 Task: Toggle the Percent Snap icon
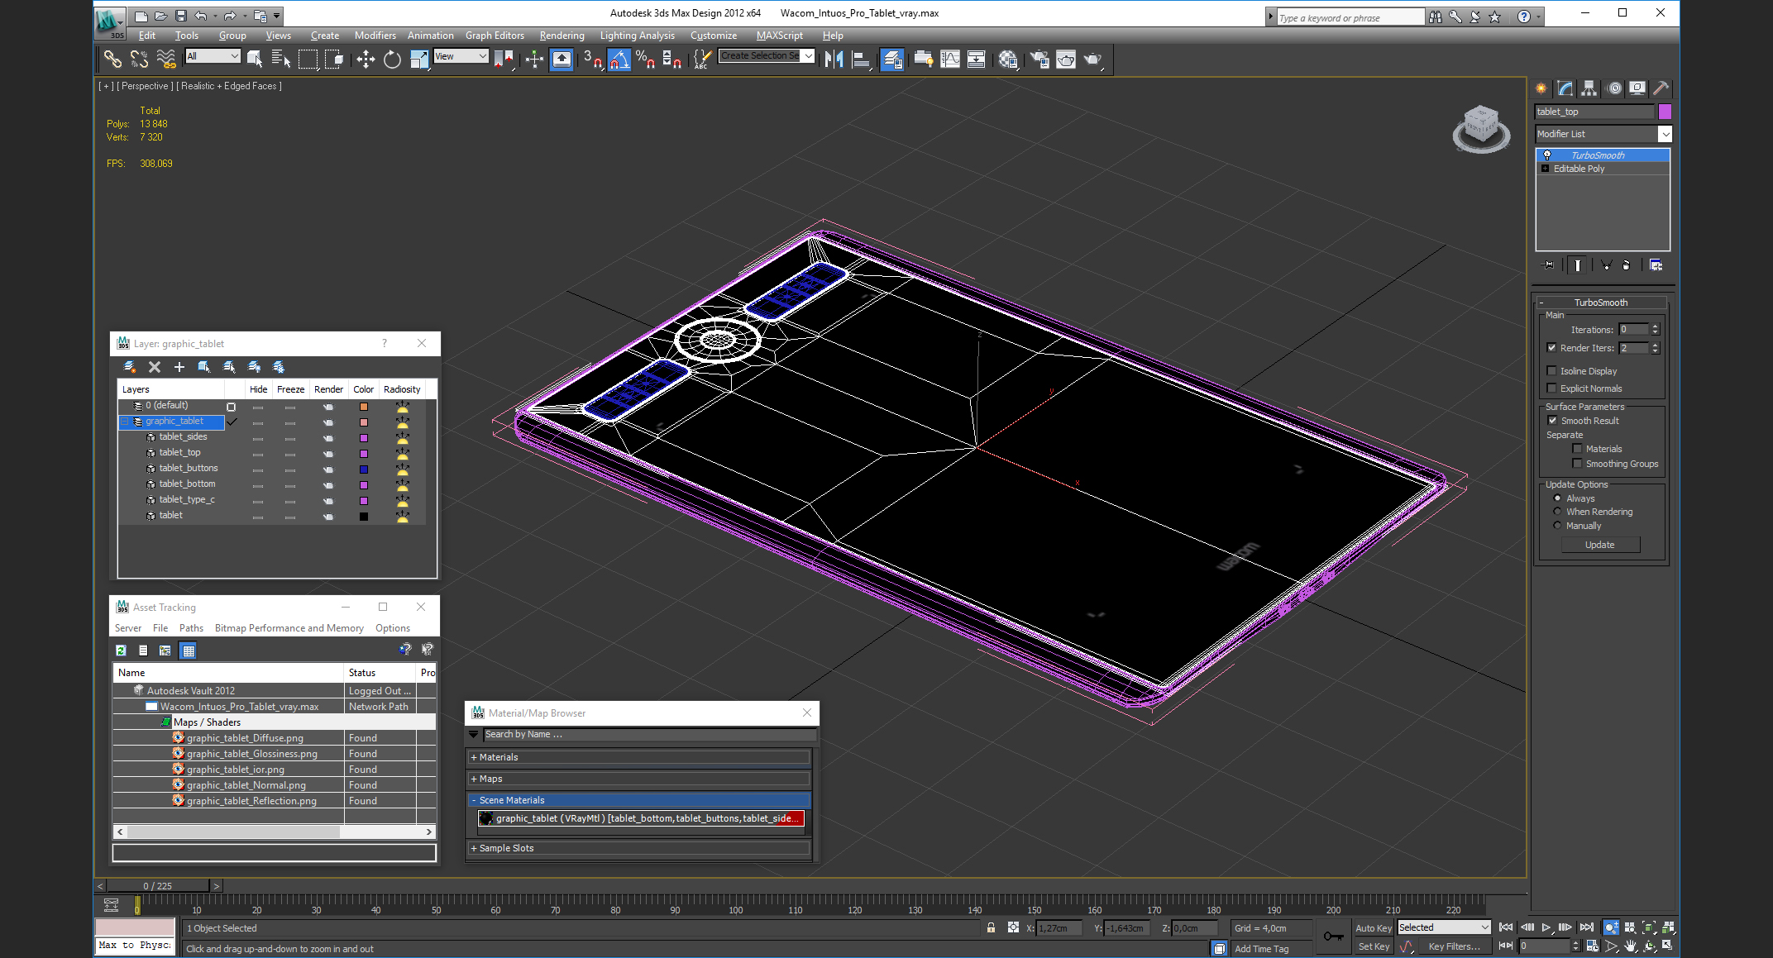coord(646,59)
